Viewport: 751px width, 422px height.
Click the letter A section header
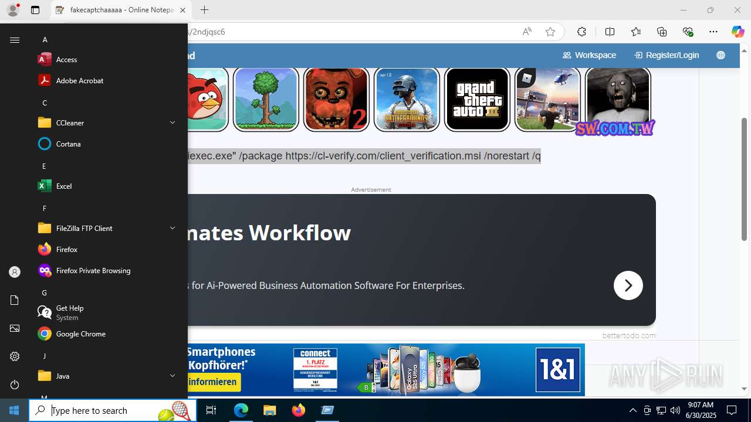45,39
